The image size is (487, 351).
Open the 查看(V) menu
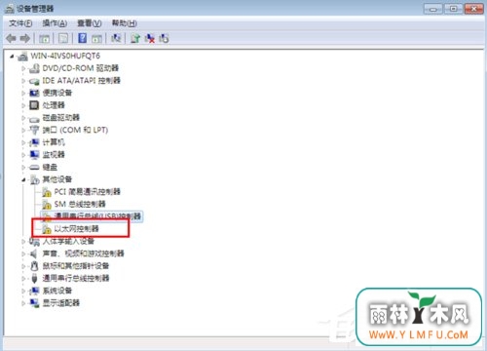click(90, 23)
